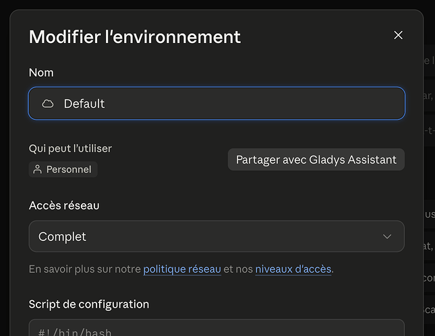Click the Accès réseau section label
The height and width of the screenshot is (336, 435).
point(64,205)
